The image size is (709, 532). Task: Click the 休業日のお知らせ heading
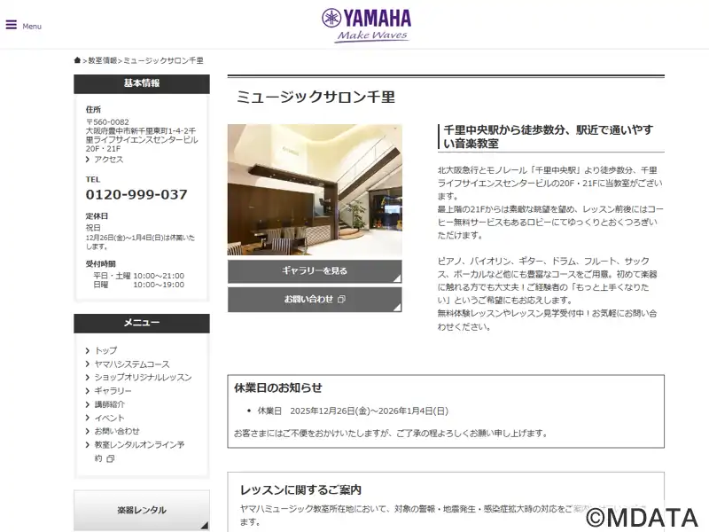tap(278, 387)
